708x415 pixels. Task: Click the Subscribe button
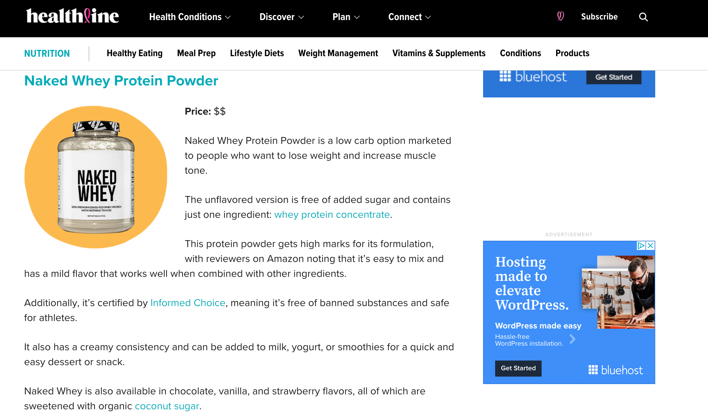600,17
